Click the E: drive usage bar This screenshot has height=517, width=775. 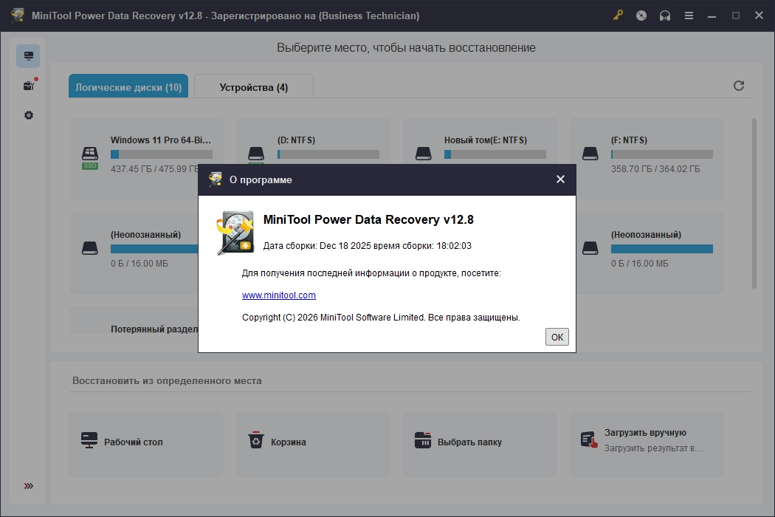(495, 154)
